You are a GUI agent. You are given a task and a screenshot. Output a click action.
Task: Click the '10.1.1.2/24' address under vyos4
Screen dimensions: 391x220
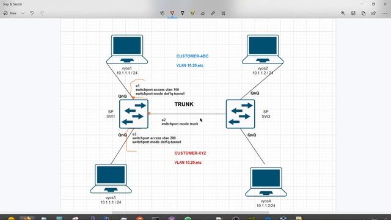(266, 206)
